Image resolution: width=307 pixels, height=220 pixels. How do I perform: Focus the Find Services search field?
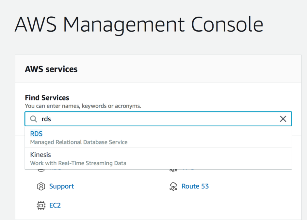(158, 119)
